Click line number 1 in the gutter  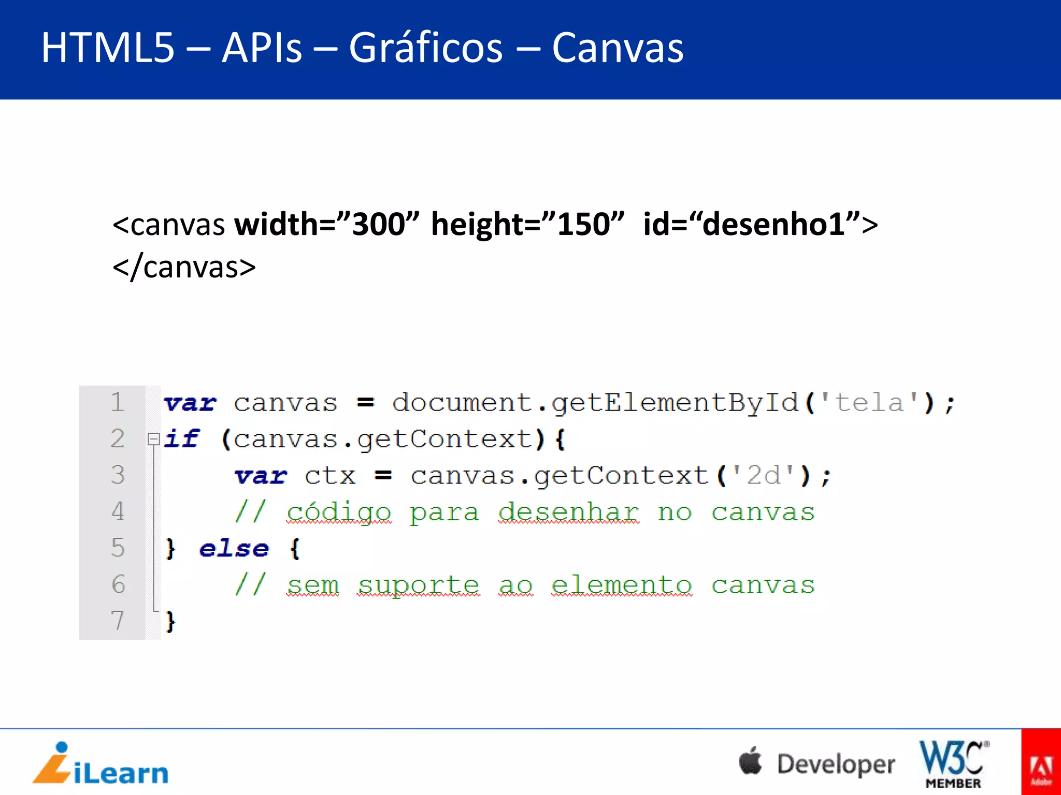point(118,402)
